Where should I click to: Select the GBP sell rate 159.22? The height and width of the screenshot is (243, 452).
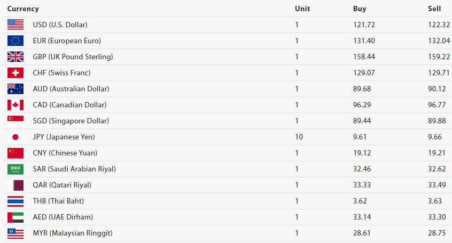pos(439,57)
